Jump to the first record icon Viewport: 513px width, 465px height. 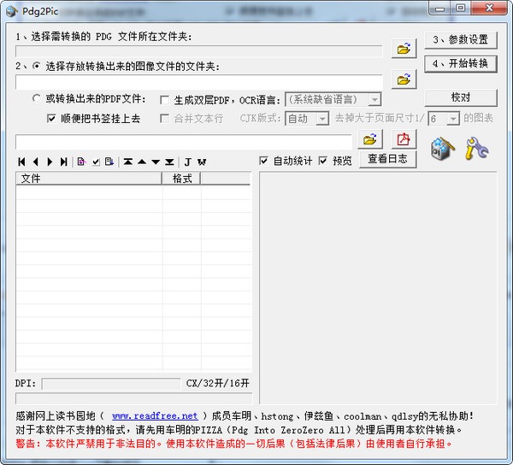(22, 162)
